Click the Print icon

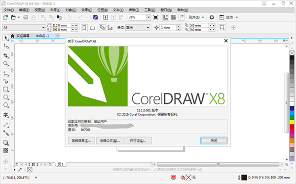pos(34,17)
